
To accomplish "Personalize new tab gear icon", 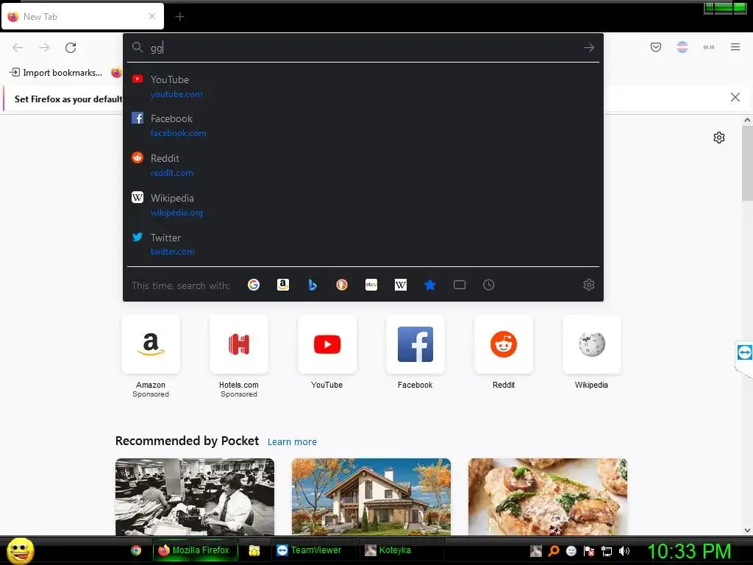I will point(719,138).
